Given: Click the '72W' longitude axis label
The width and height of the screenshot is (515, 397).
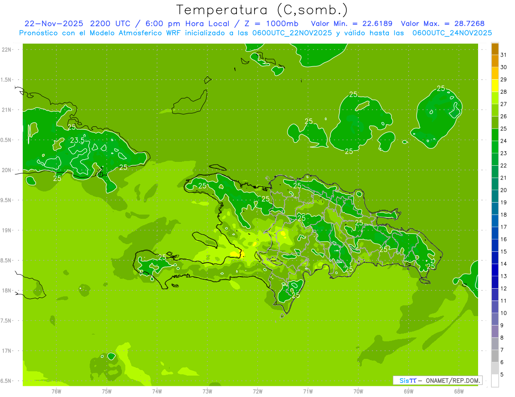Looking at the screenshot, I should pos(257,391).
